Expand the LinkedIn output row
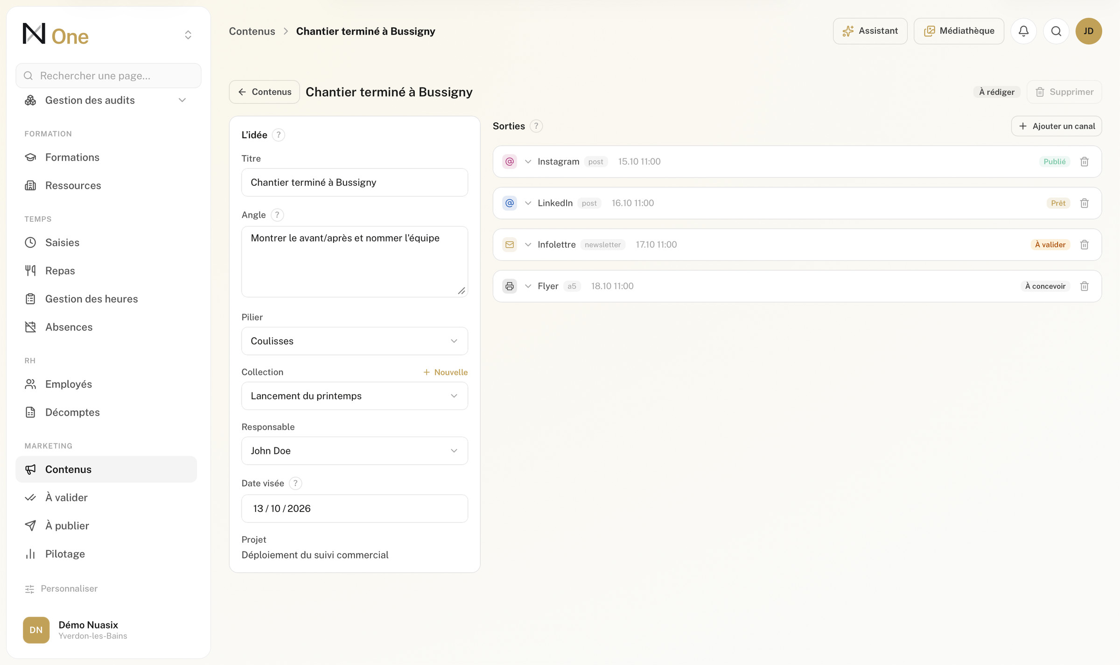Image resolution: width=1120 pixels, height=665 pixels. coord(528,203)
